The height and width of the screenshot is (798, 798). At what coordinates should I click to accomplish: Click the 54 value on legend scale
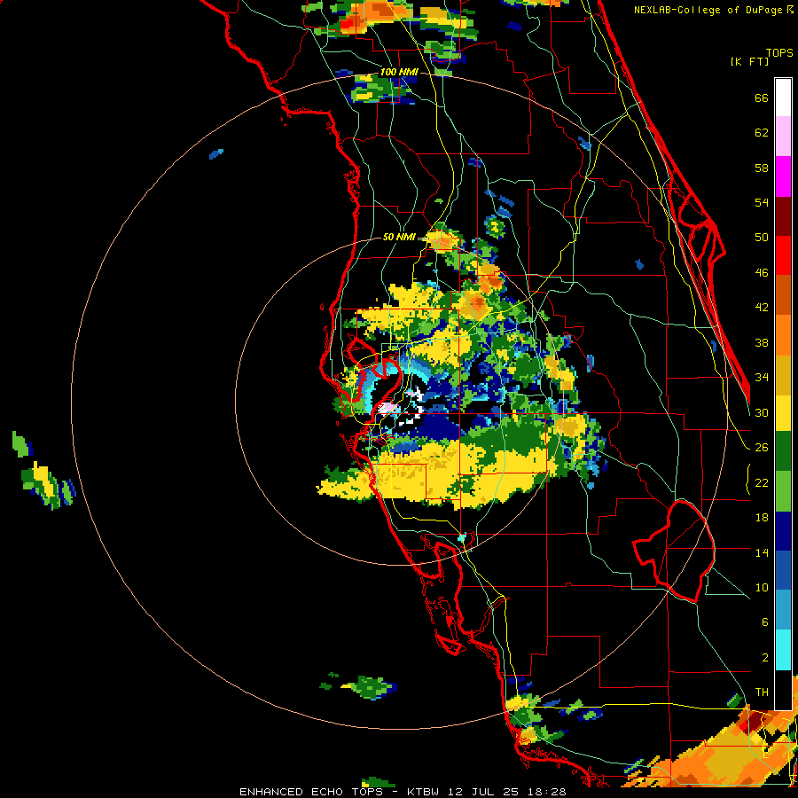coord(762,202)
